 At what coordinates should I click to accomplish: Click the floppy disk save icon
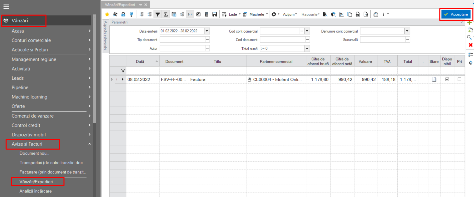(x=215, y=14)
